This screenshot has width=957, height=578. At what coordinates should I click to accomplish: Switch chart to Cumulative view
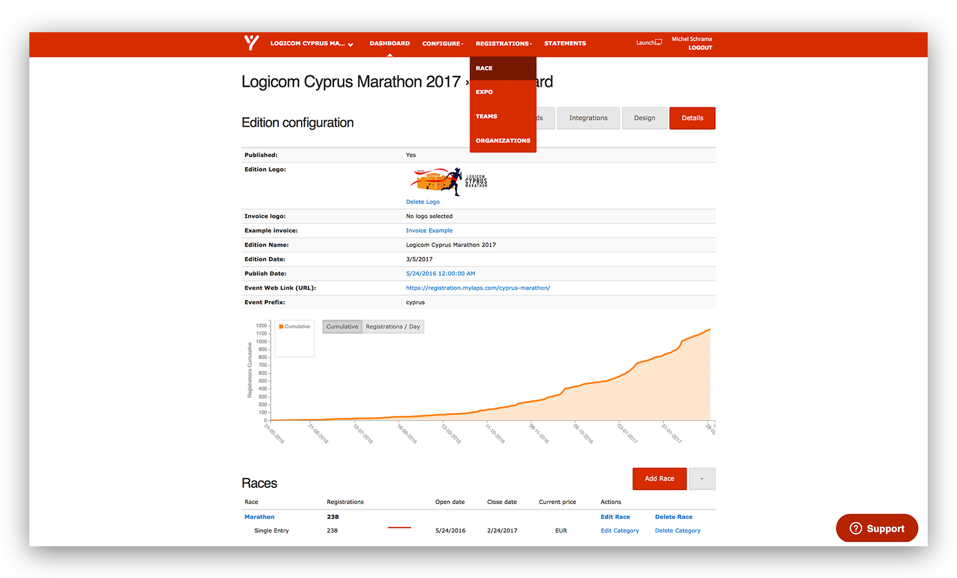342,327
